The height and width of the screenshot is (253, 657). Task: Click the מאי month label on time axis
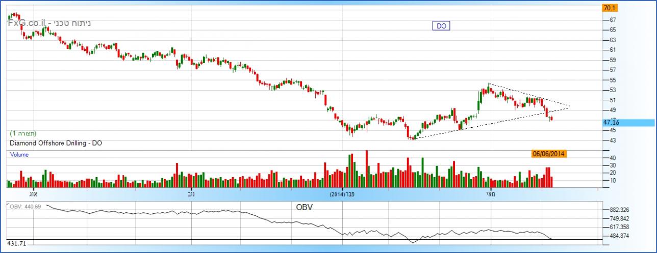coord(490,194)
